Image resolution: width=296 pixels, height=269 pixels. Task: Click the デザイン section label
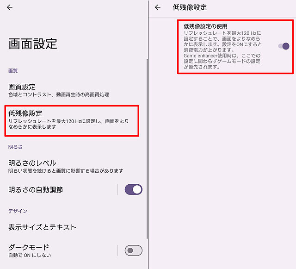point(18,211)
